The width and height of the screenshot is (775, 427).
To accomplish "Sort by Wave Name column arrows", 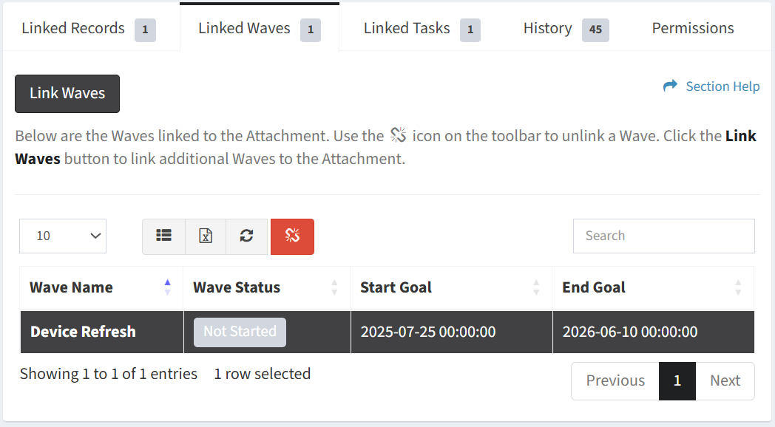I will (x=168, y=287).
